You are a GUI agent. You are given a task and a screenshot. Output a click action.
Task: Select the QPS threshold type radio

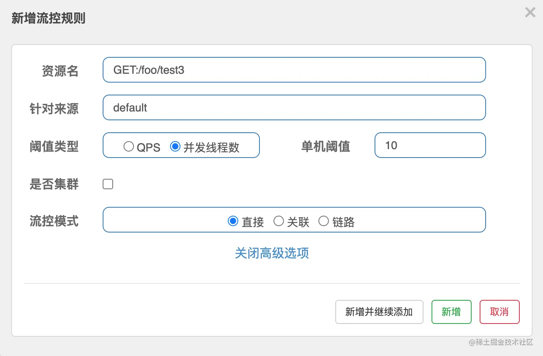[128, 146]
